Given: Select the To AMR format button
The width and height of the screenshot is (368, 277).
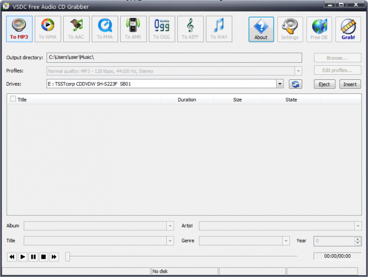Looking at the screenshot, I should point(133,29).
